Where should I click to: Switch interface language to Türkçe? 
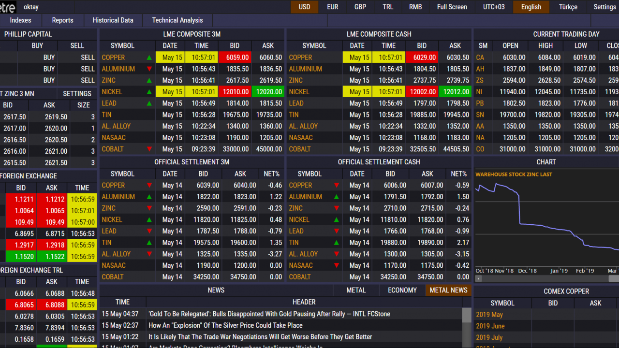(568, 7)
